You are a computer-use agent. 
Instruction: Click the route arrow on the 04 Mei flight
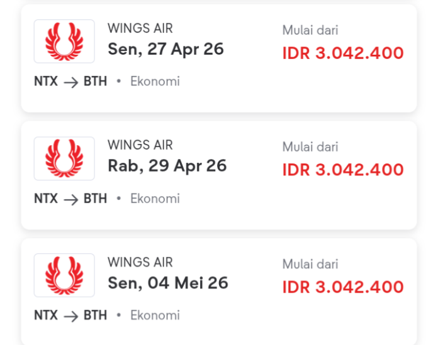point(70,316)
